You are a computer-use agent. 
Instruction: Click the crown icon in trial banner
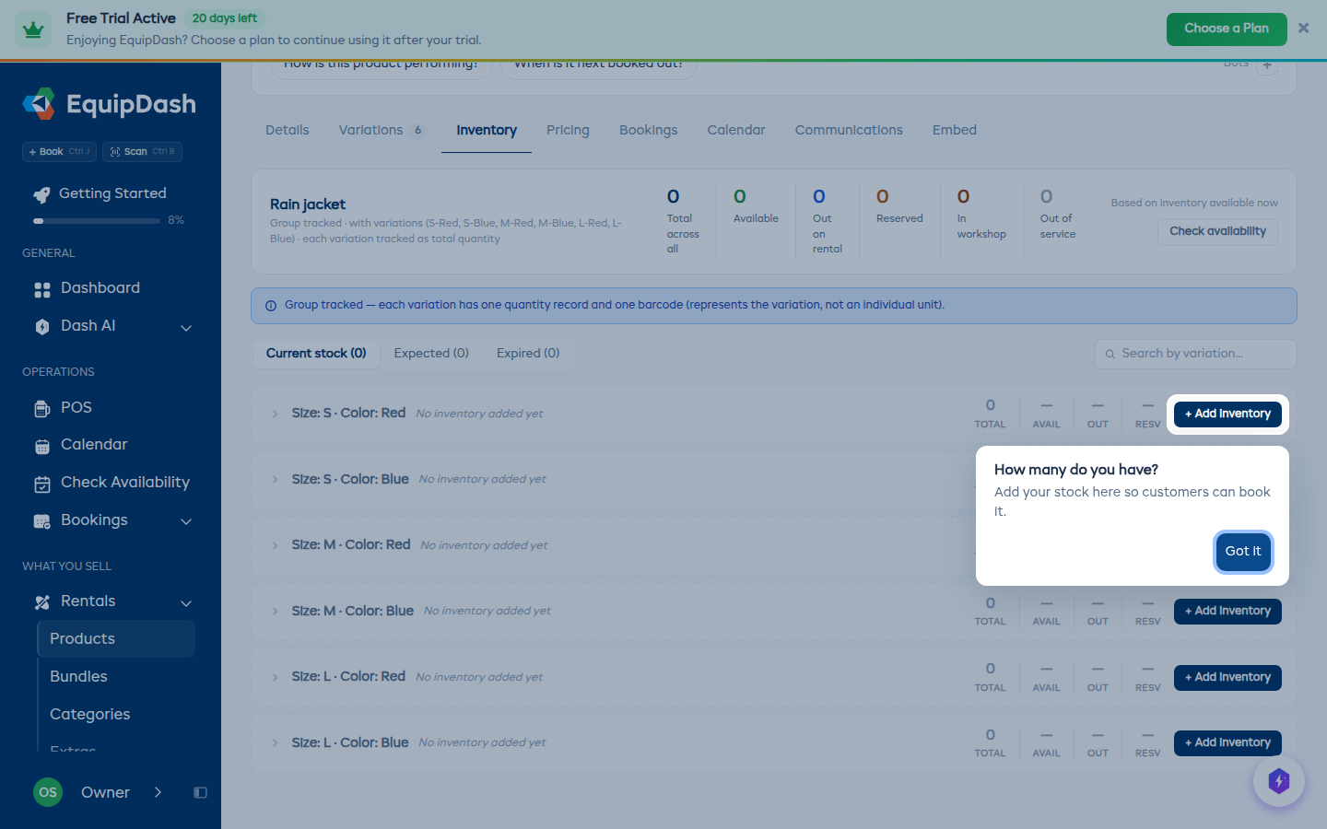click(x=34, y=29)
